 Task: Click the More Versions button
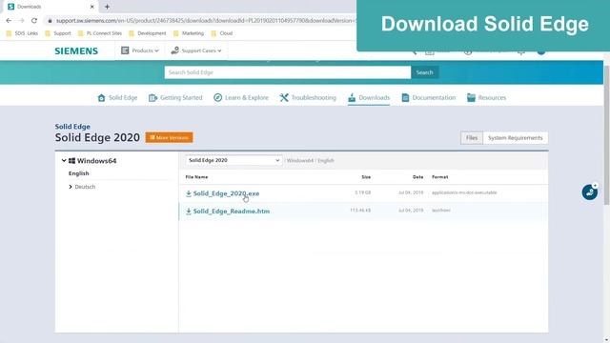tap(170, 137)
